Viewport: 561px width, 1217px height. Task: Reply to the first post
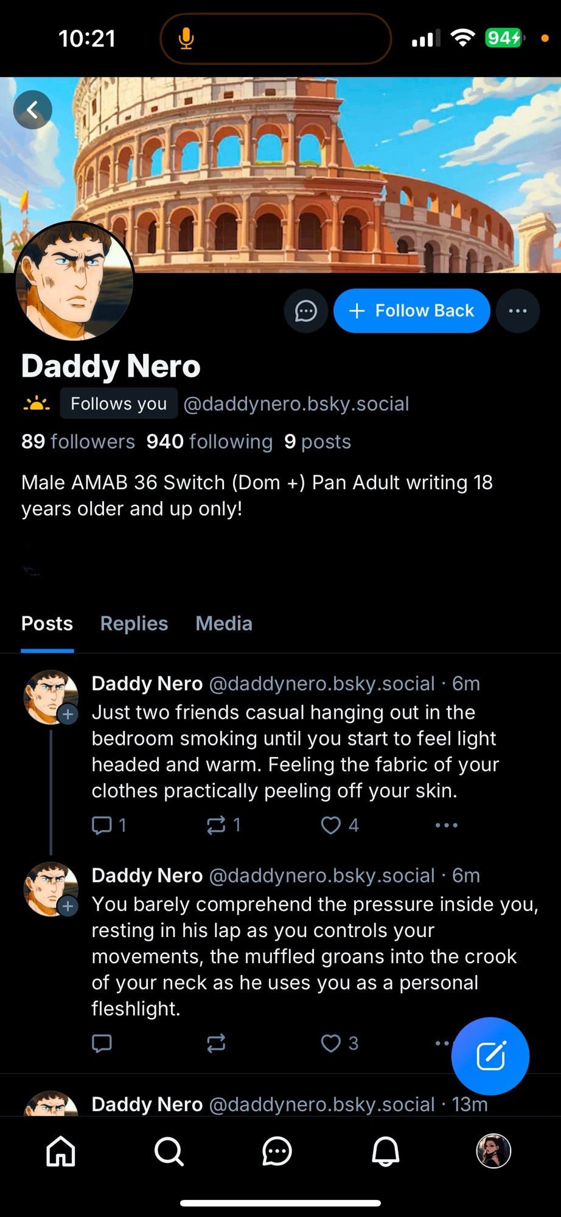pos(102,825)
